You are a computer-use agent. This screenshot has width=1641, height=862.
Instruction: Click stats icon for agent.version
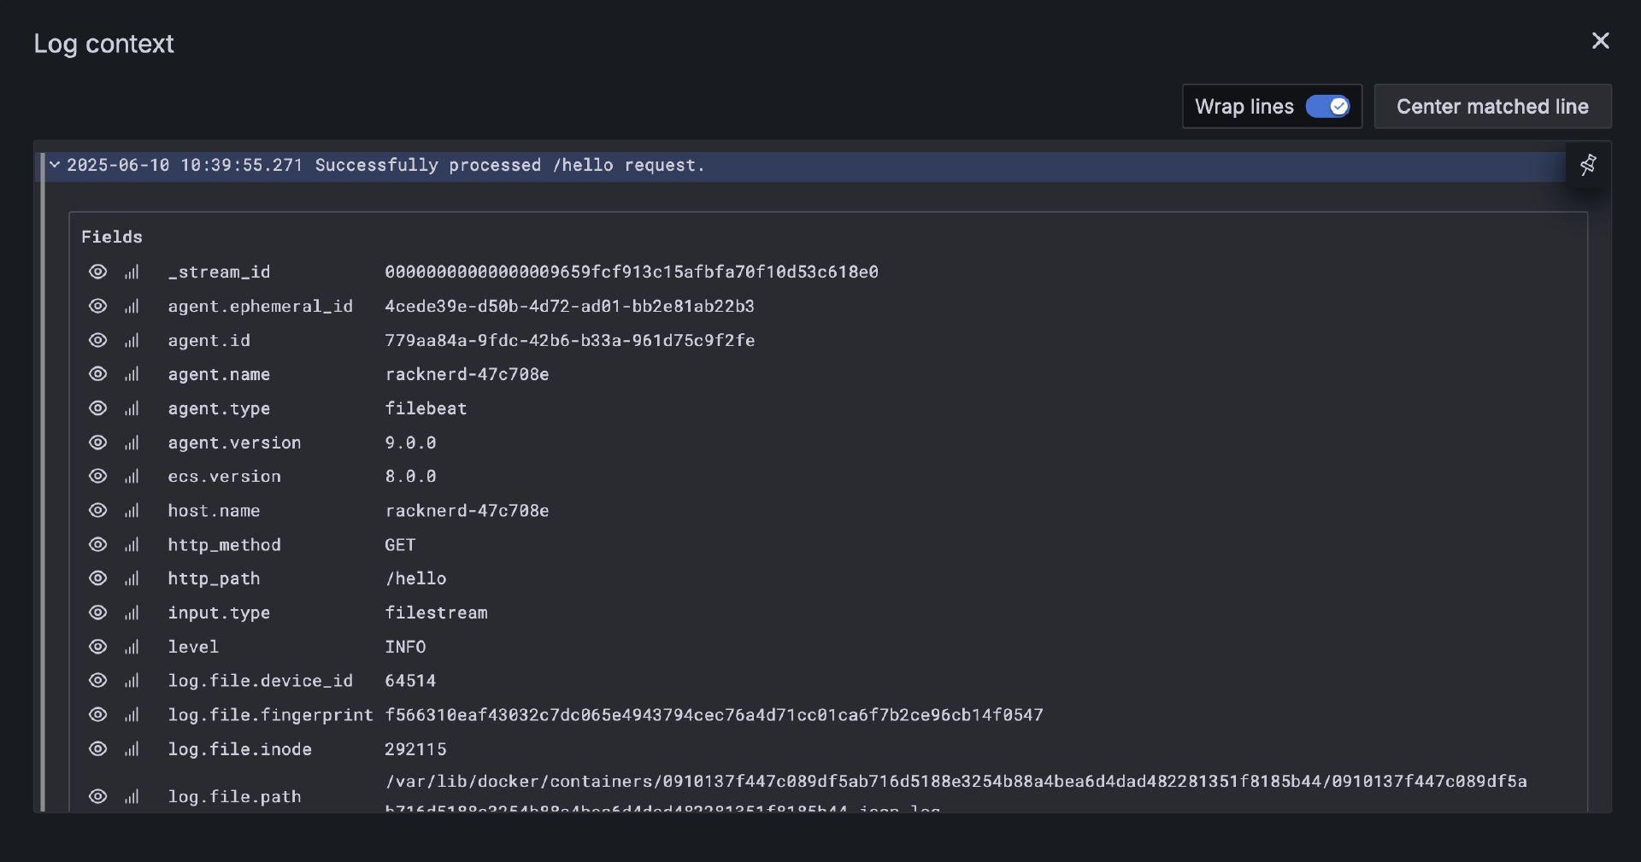132,443
